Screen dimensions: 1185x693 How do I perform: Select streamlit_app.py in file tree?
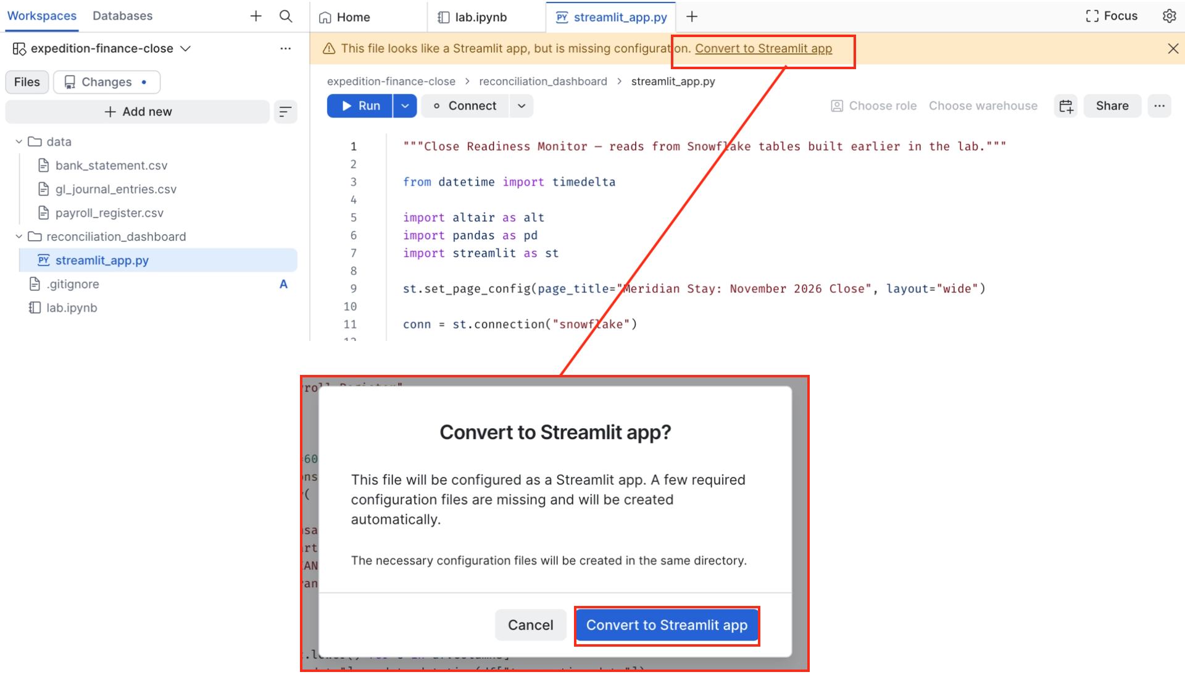[x=159, y=260]
